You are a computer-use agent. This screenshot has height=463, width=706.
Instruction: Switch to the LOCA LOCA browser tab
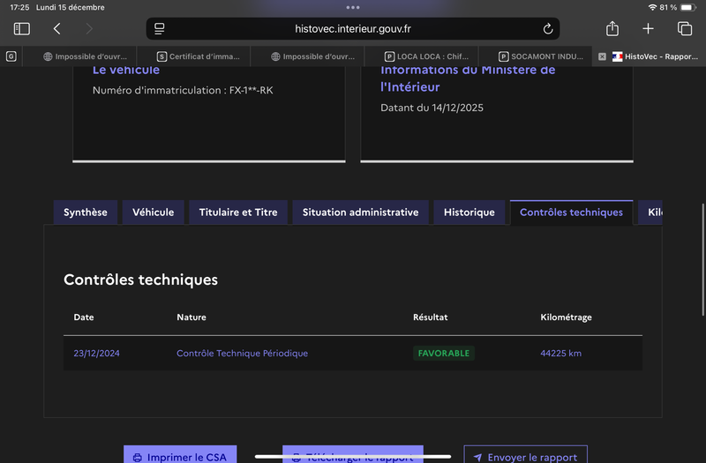click(x=425, y=56)
